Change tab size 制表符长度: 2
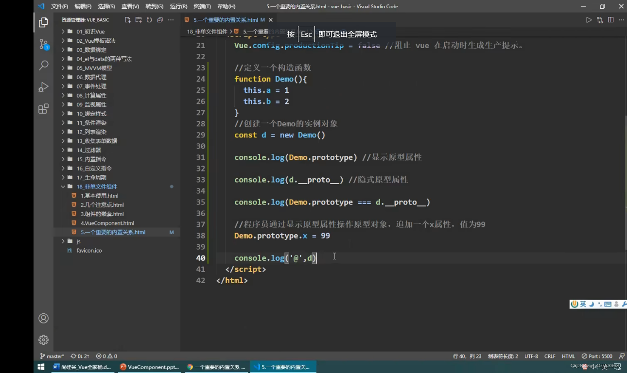Viewport: 627px width, 373px height. pos(503,356)
